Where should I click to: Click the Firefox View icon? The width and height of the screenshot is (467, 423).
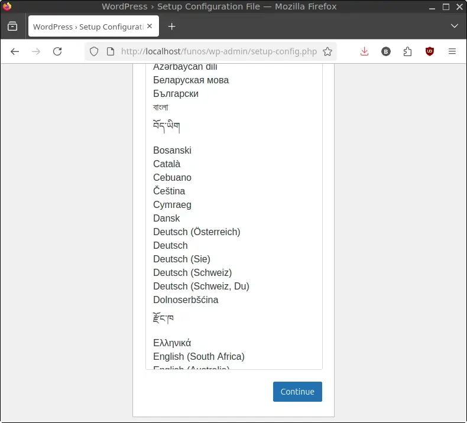pos(12,26)
